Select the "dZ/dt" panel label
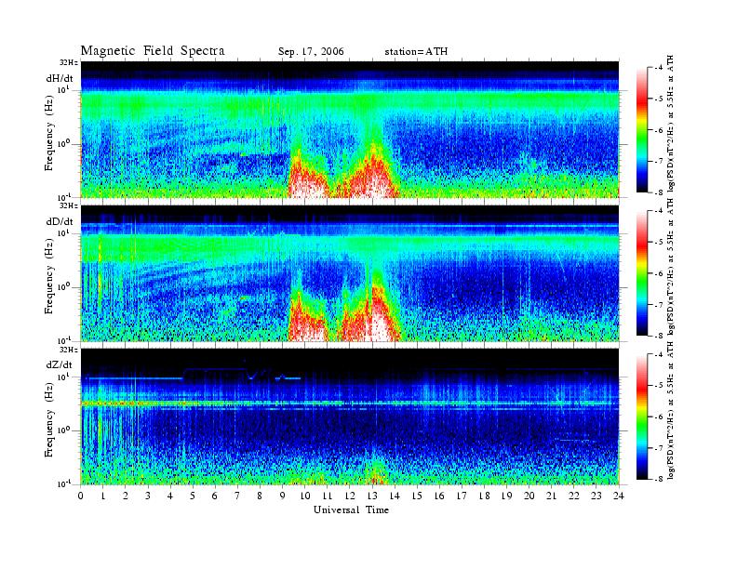The height and width of the screenshot is (569, 737). pyautogui.click(x=60, y=364)
